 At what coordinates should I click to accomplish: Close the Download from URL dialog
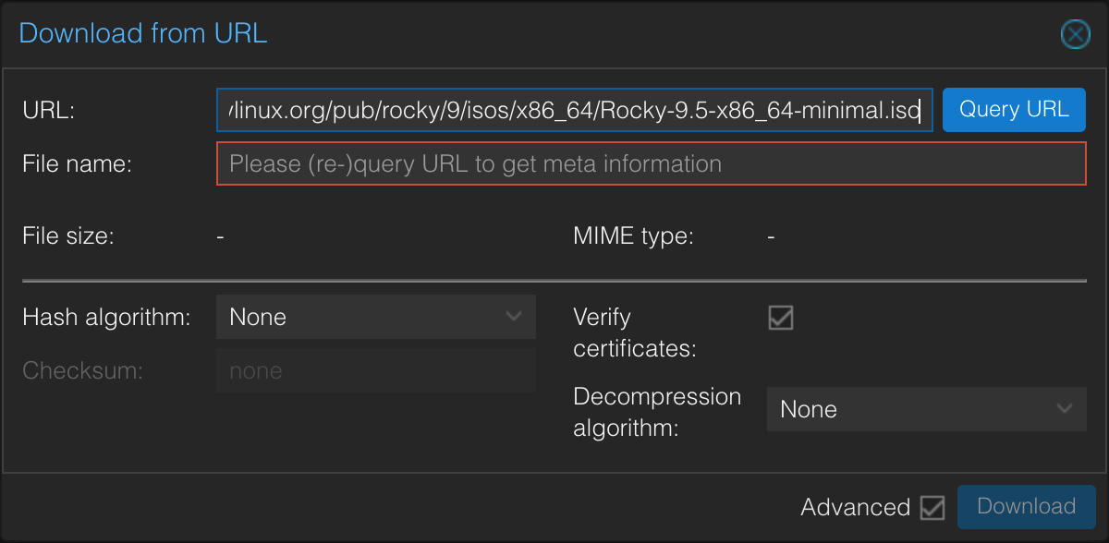pyautogui.click(x=1075, y=35)
